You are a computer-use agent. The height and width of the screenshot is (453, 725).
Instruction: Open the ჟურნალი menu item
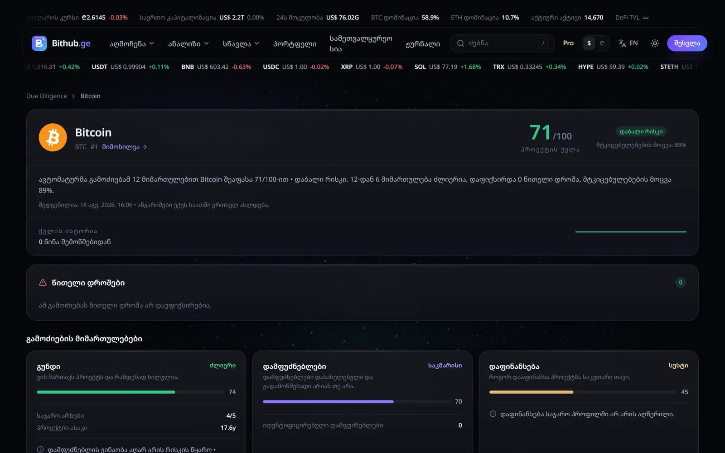tap(423, 43)
